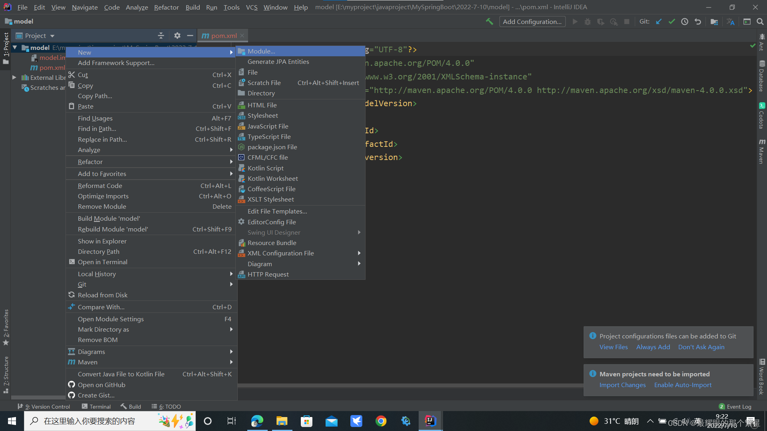Viewport: 767px width, 431px height.
Task: Click Git Update Project arrow icon
Action: pyautogui.click(x=659, y=22)
